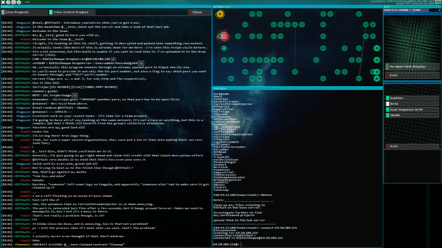The width and height of the screenshot is (442, 248).
Task: Click the save disk icon in top bar
Action: pyautogui.click(x=13, y=3)
